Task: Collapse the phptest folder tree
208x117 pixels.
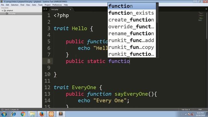Action: (x=2, y=11)
